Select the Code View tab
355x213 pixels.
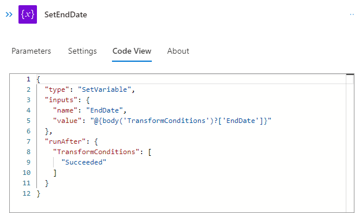132,51
